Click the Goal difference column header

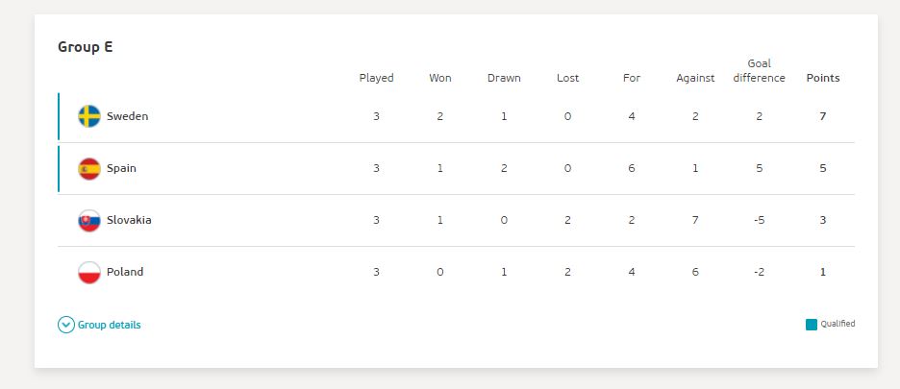point(759,71)
